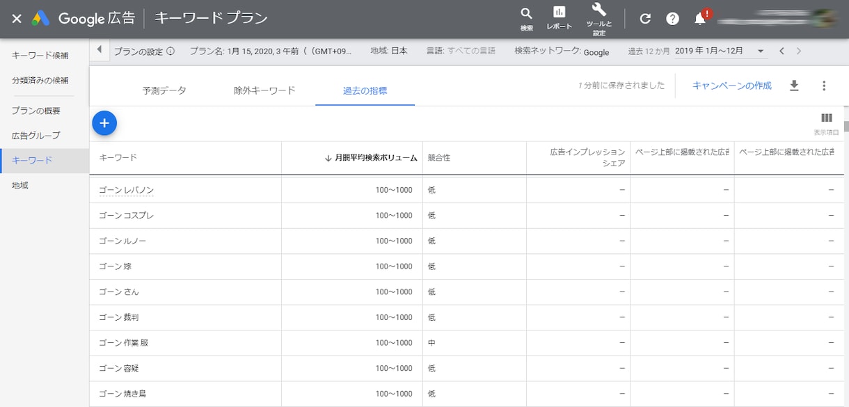Click the blurred account name area

click(x=777, y=18)
